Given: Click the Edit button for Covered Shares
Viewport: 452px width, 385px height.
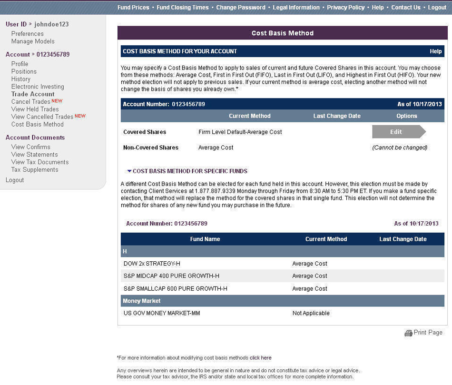Looking at the screenshot, I should [399, 132].
